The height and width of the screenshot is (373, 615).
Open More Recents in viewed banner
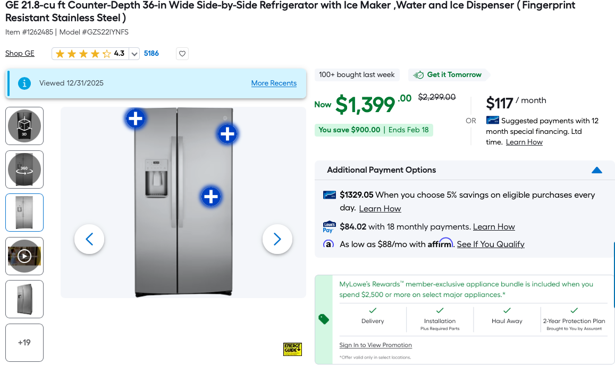(x=274, y=83)
